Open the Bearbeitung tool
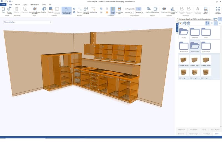Image resolution: width=222 pixels, height=144 pixels. (x=93, y=10)
